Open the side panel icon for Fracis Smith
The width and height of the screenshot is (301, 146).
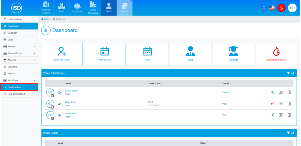(289, 92)
